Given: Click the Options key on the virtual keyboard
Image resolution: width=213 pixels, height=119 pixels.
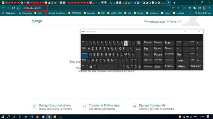Looking at the screenshot, I should click(148, 67).
